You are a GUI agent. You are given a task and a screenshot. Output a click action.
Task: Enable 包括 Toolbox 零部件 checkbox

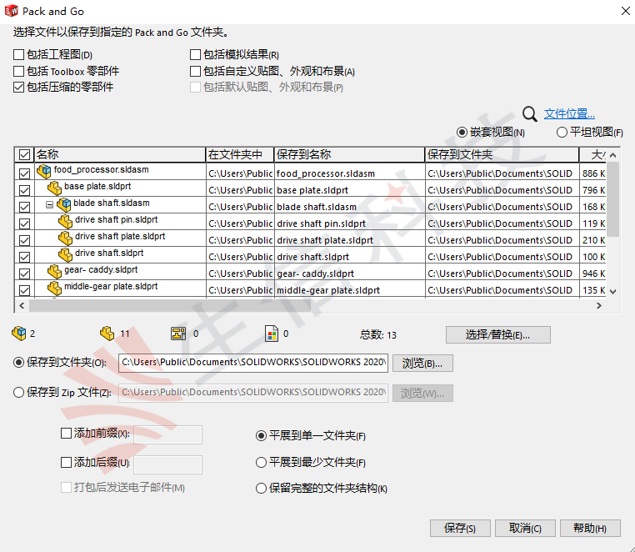pos(18,72)
